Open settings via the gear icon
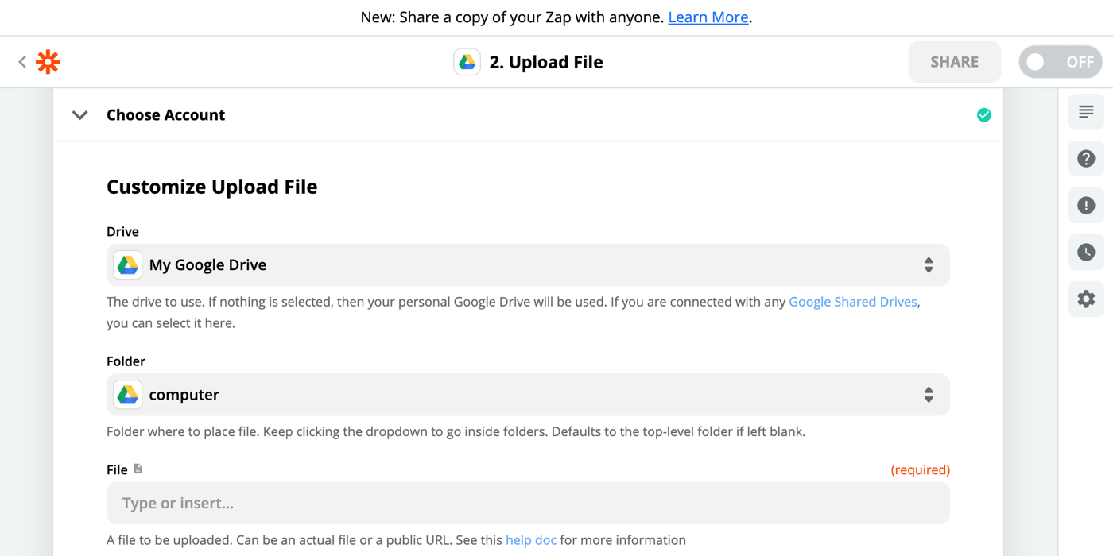1113x556 pixels. point(1086,299)
